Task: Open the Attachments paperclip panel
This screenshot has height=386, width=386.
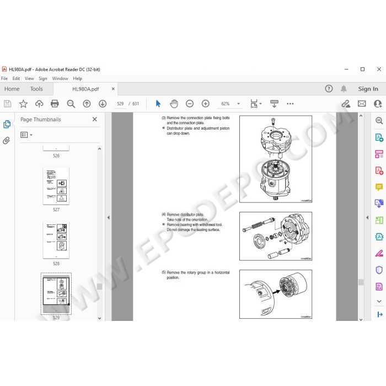Action: pos(7,140)
